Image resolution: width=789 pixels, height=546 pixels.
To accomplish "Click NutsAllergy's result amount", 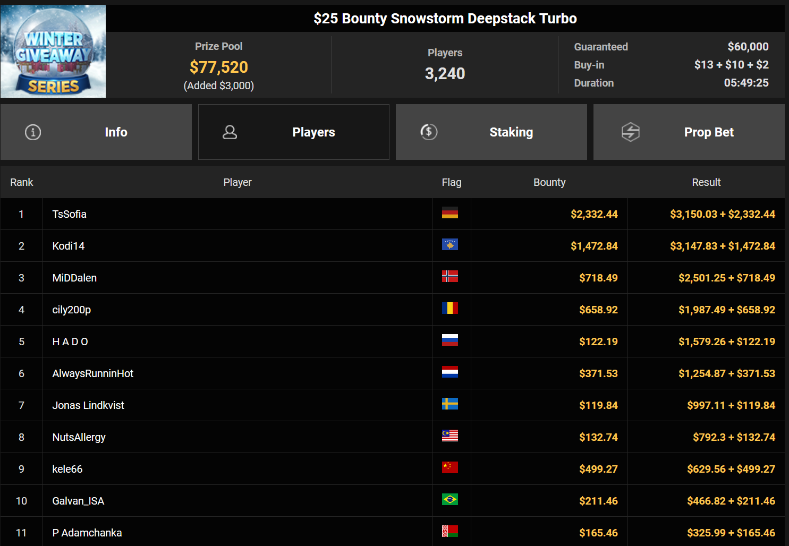I will point(734,437).
